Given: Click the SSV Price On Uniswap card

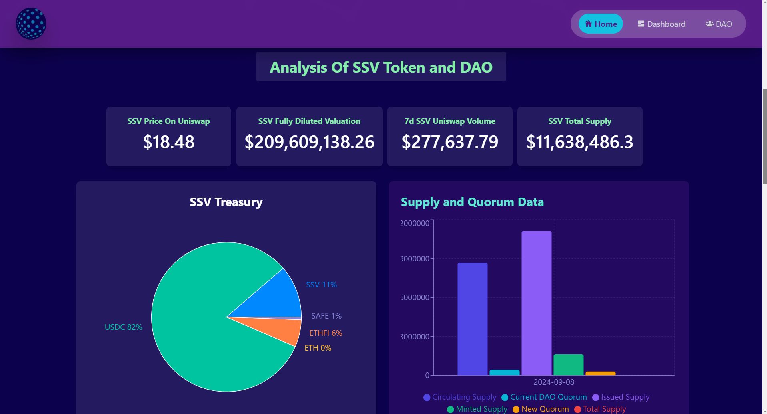Looking at the screenshot, I should [169, 137].
